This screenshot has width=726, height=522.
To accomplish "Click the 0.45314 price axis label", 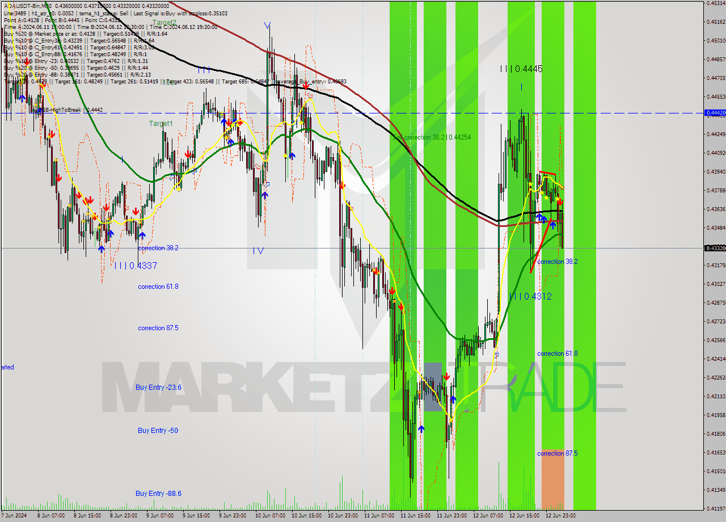I will 715,3.
